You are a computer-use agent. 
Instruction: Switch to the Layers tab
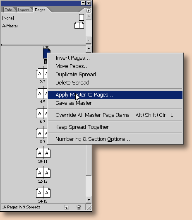coord(24,10)
